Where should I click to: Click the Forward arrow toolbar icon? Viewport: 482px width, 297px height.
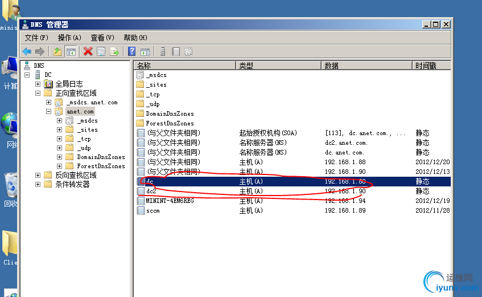coord(40,51)
